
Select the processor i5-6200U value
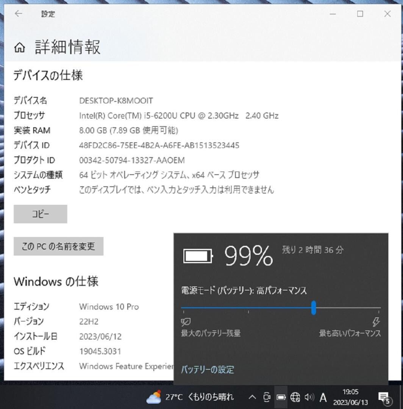point(179,116)
